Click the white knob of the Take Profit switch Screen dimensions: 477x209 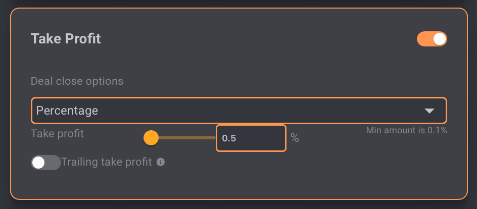440,39
